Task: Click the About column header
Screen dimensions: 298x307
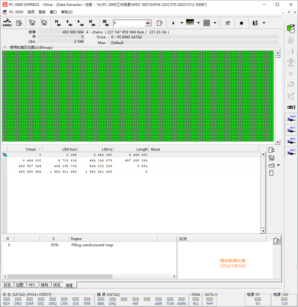Action: [204, 149]
